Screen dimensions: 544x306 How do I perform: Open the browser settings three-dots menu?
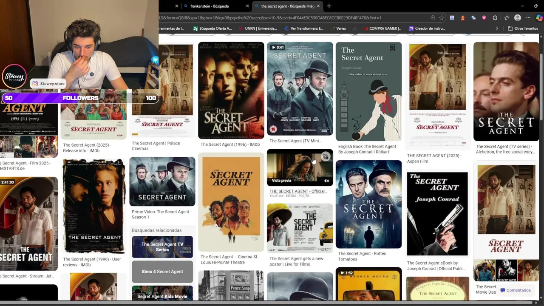tap(528, 18)
